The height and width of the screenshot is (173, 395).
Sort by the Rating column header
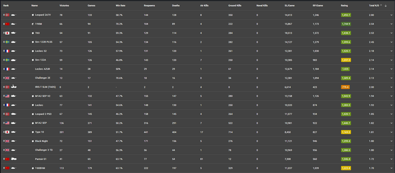pyautogui.click(x=344, y=6)
